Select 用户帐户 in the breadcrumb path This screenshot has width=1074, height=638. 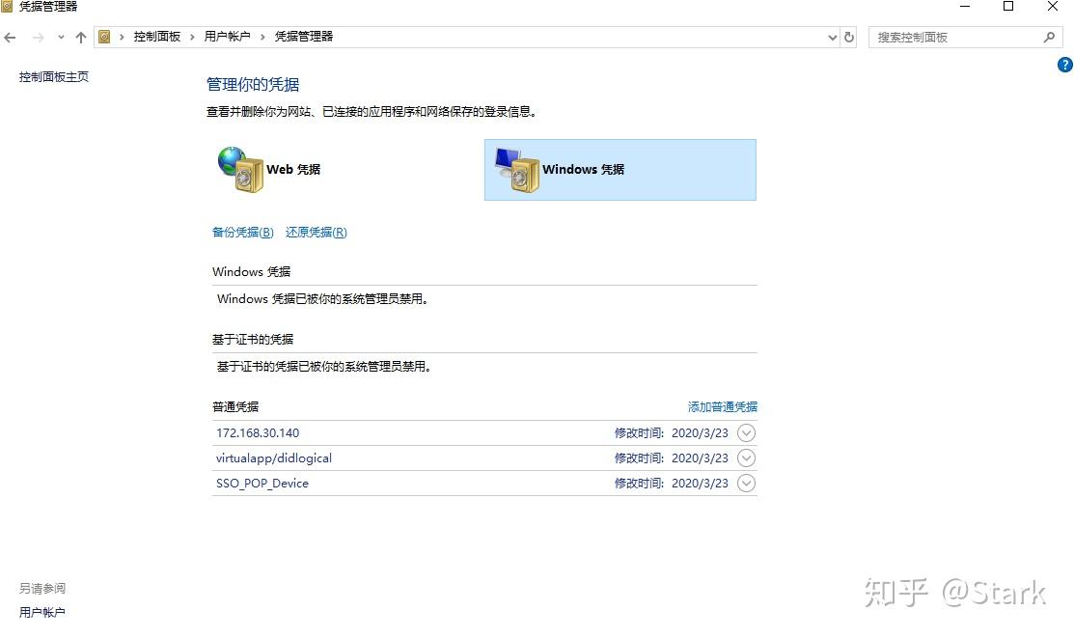[228, 37]
